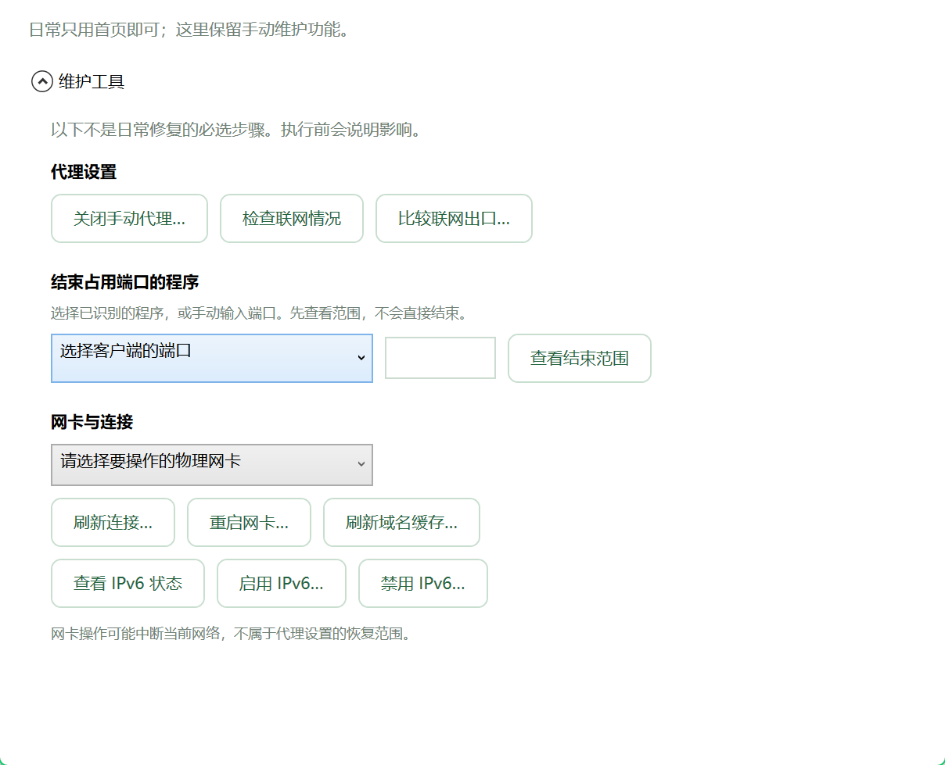Click 启用 IPv6... button

pyautogui.click(x=282, y=584)
